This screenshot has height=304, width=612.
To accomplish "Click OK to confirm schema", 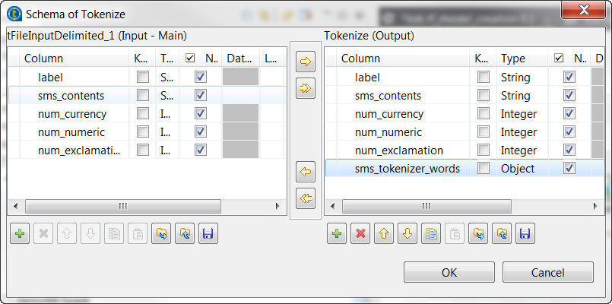I will pos(449,272).
